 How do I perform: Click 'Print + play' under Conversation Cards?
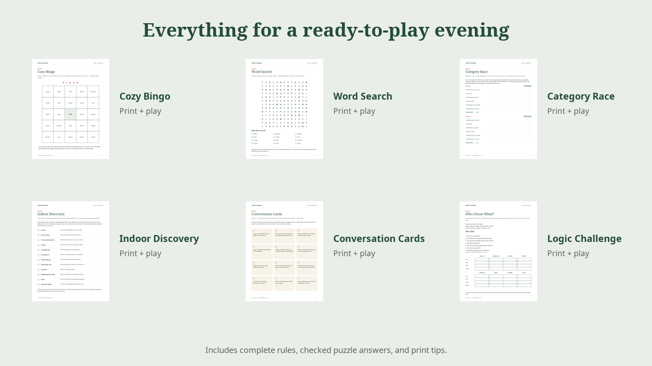click(354, 253)
